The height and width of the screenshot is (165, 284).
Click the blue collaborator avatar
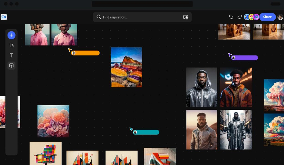coord(247,17)
